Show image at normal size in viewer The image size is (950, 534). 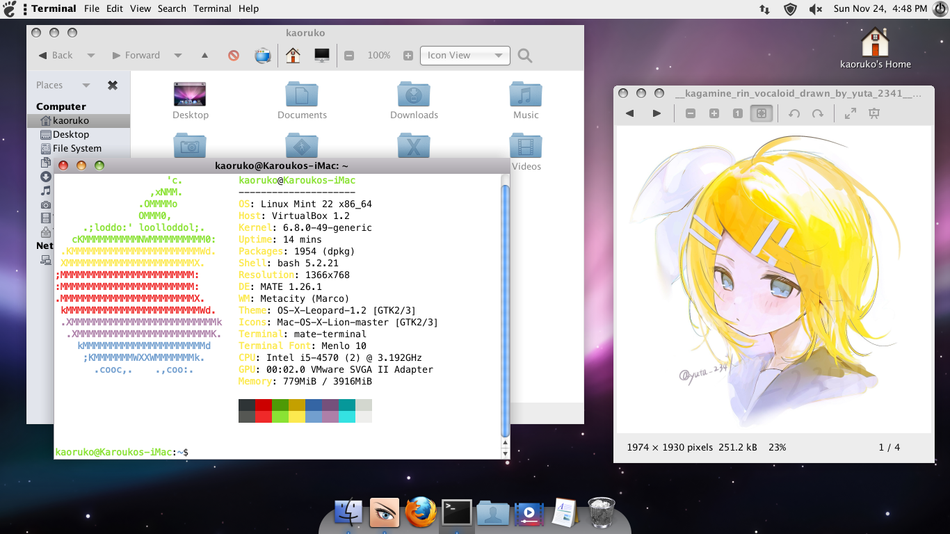(x=738, y=113)
